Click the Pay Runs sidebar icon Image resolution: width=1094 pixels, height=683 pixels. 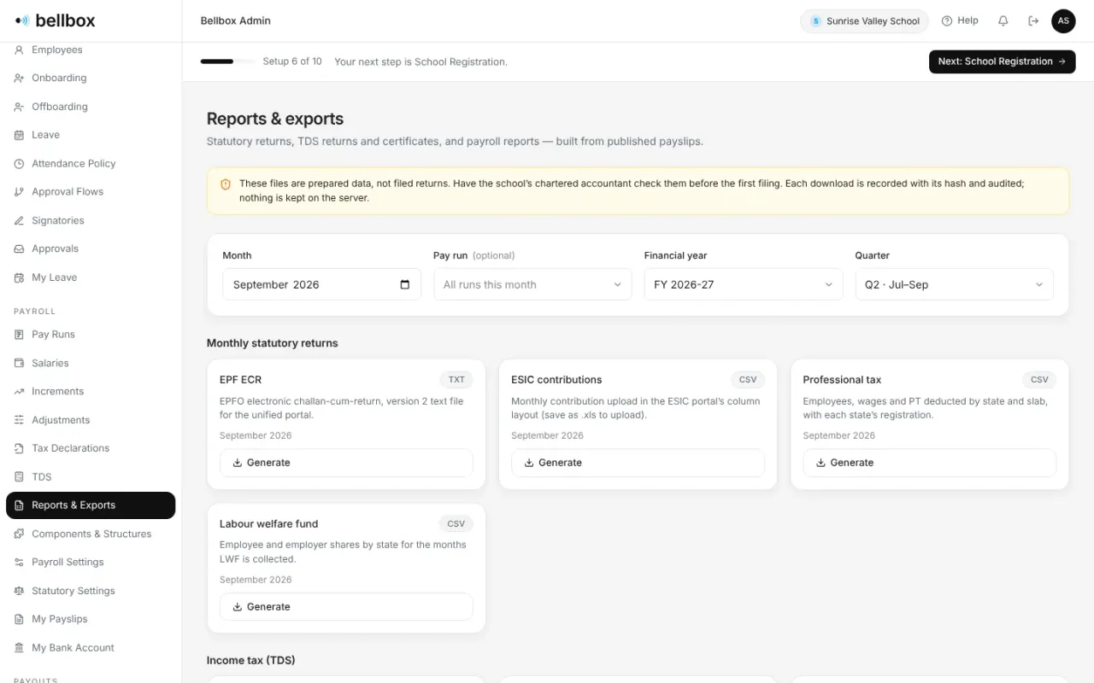(x=19, y=335)
